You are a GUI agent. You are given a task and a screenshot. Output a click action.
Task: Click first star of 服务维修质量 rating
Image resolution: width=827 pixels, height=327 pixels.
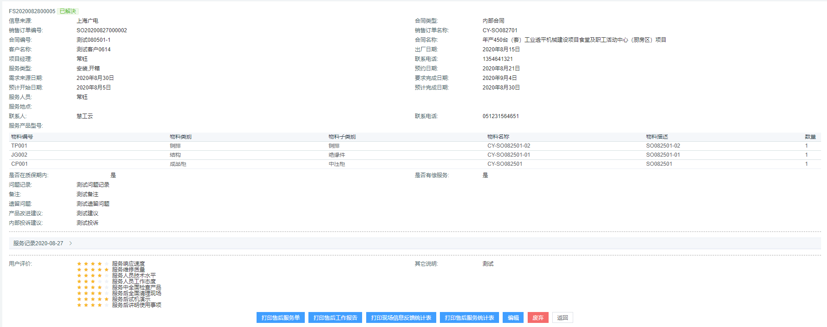pos(79,270)
